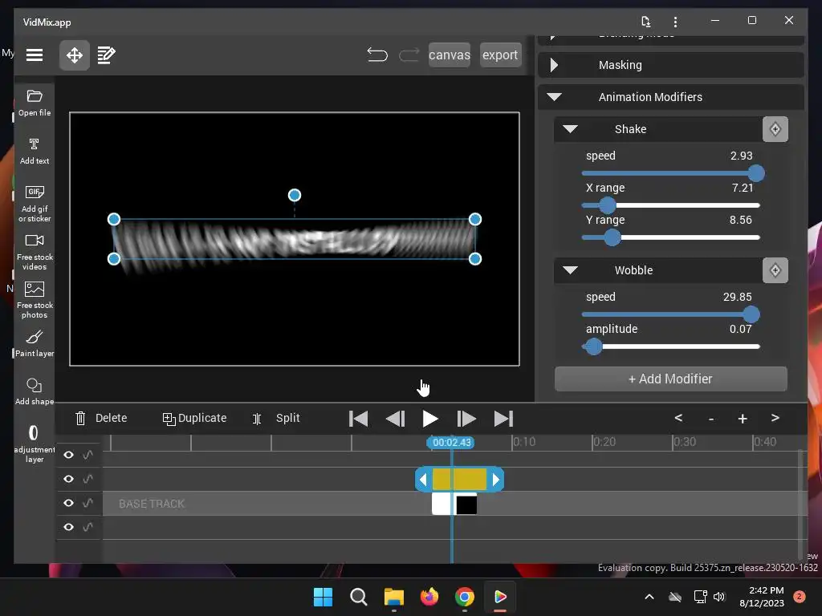The width and height of the screenshot is (822, 616).
Task: Adjust Shake Y range slider
Action: point(612,237)
